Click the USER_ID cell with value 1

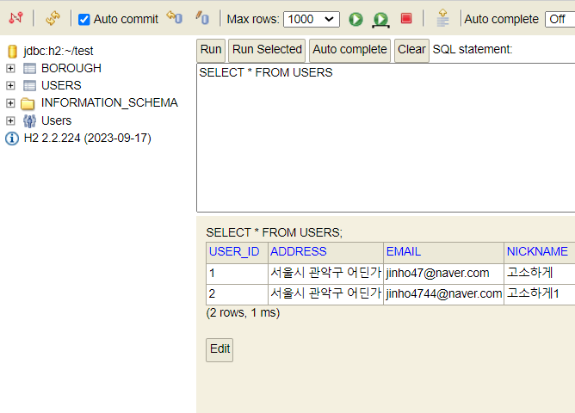coord(238,274)
